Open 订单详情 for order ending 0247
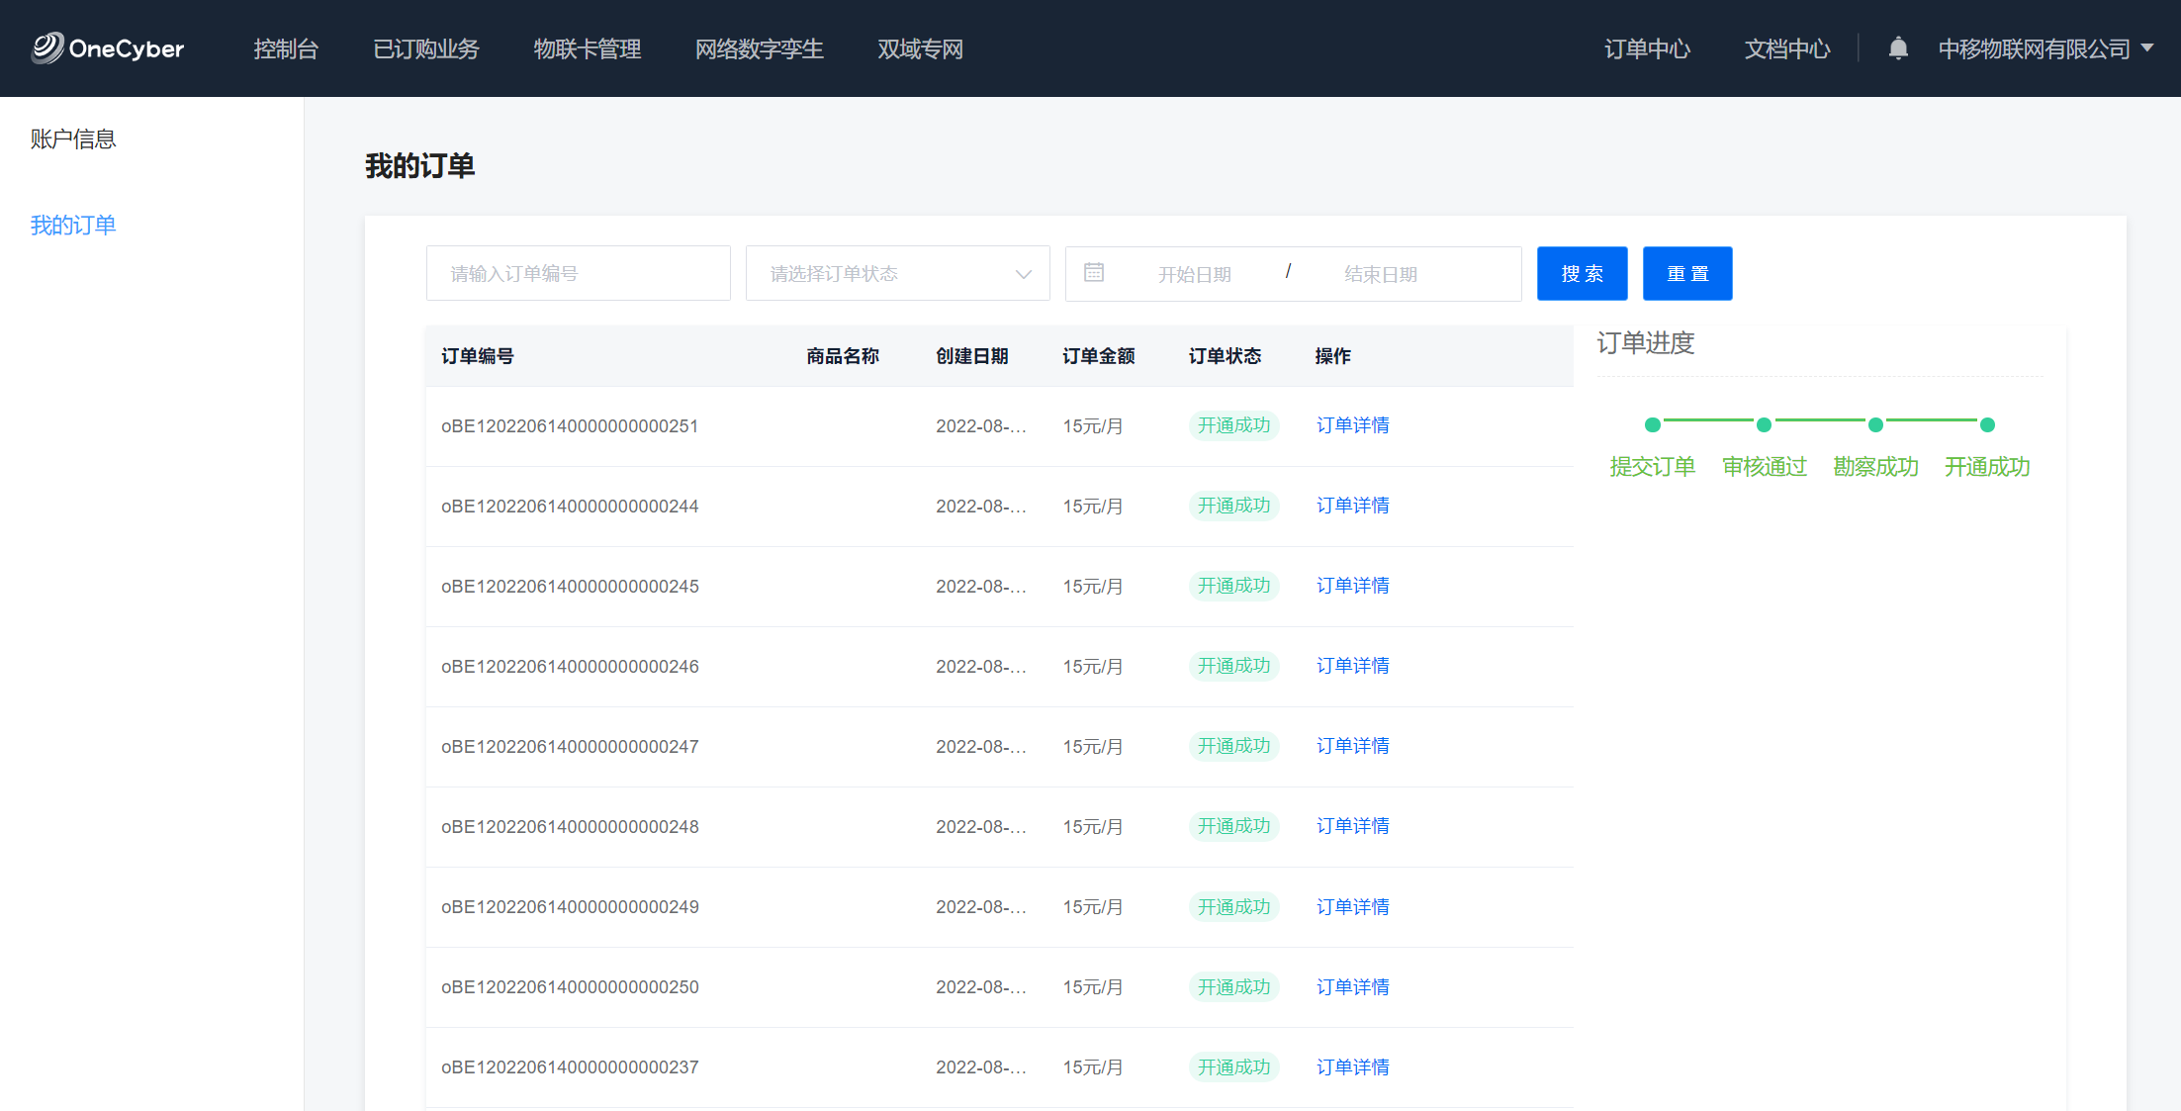 pyautogui.click(x=1352, y=746)
